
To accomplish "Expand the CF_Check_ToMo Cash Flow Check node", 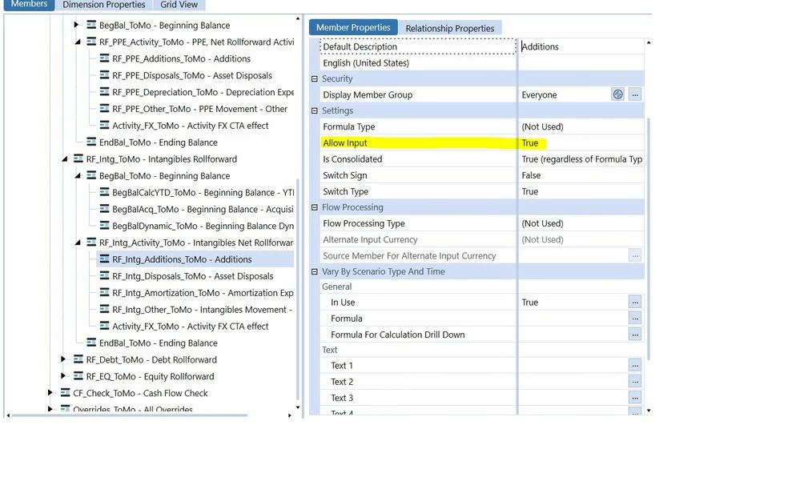I will [x=50, y=393].
